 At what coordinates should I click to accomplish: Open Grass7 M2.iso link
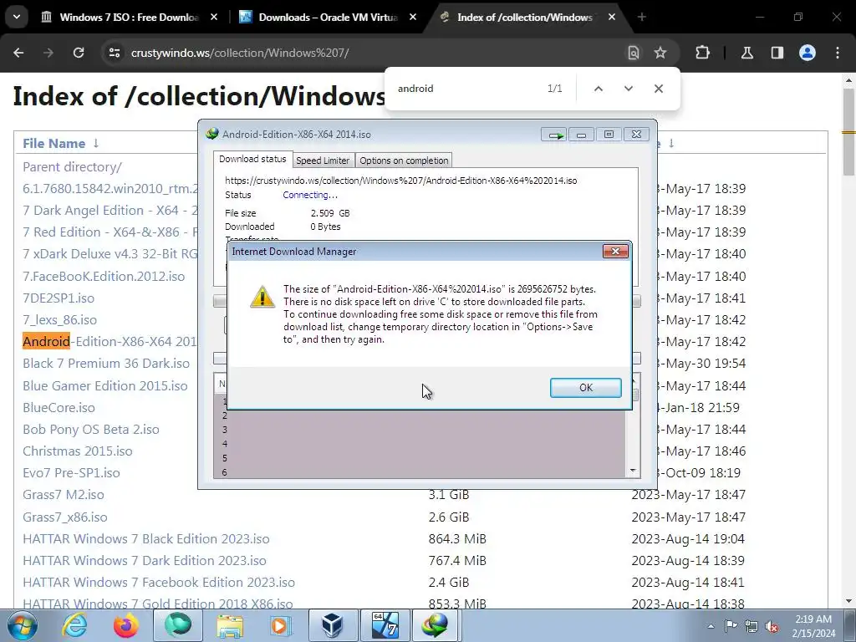tap(64, 495)
